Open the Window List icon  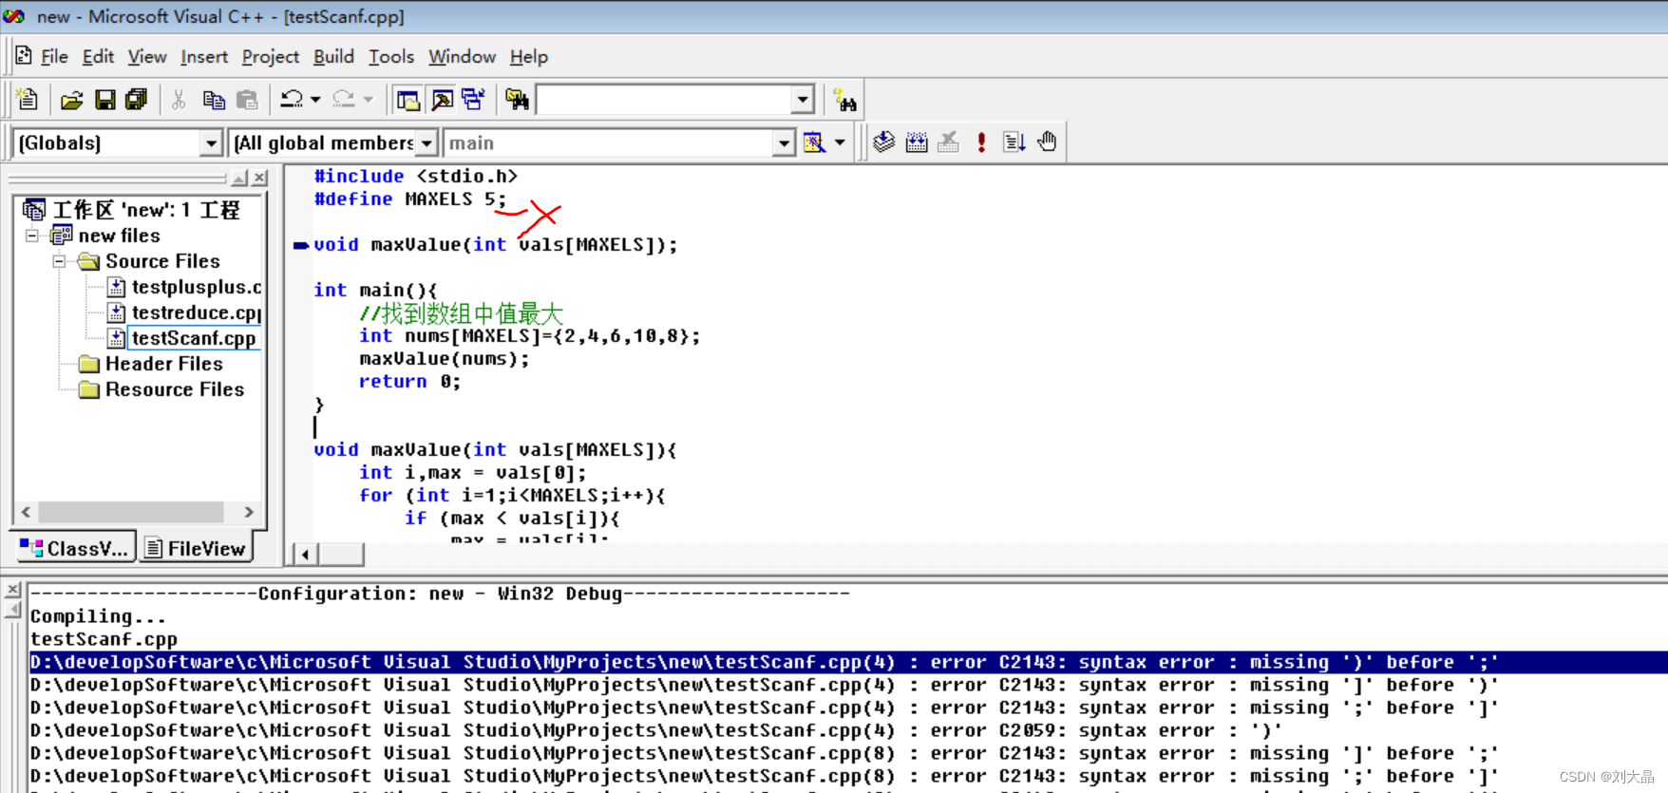[473, 100]
